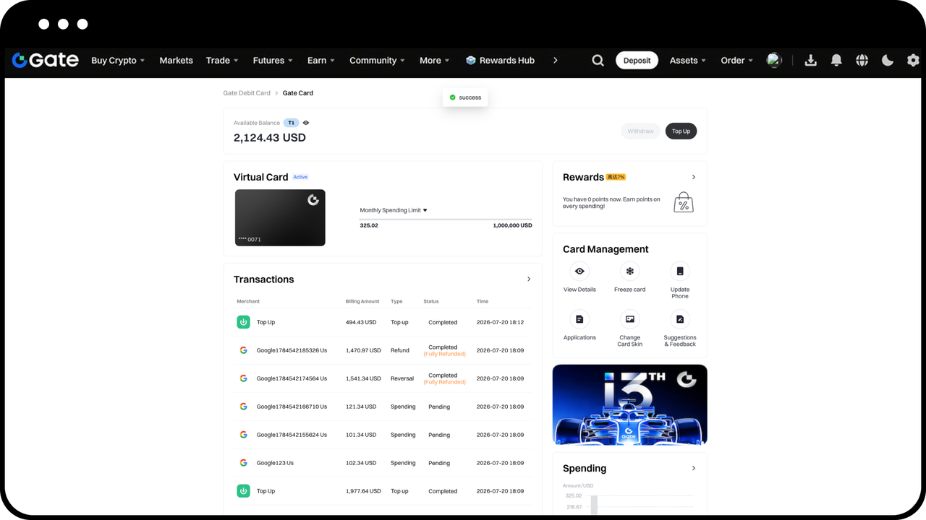
Task: Open the Change Card Skin icon
Action: (629, 319)
